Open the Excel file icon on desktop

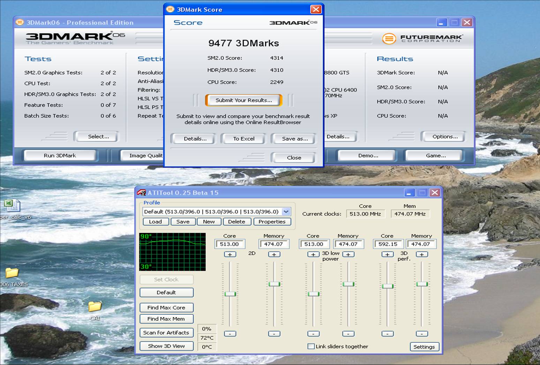point(12,205)
